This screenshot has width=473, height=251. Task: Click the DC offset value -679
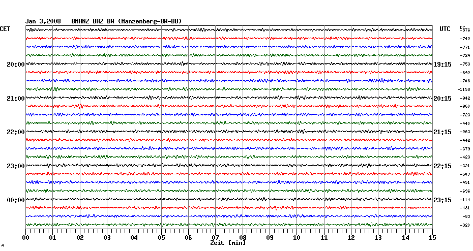(x=465, y=149)
